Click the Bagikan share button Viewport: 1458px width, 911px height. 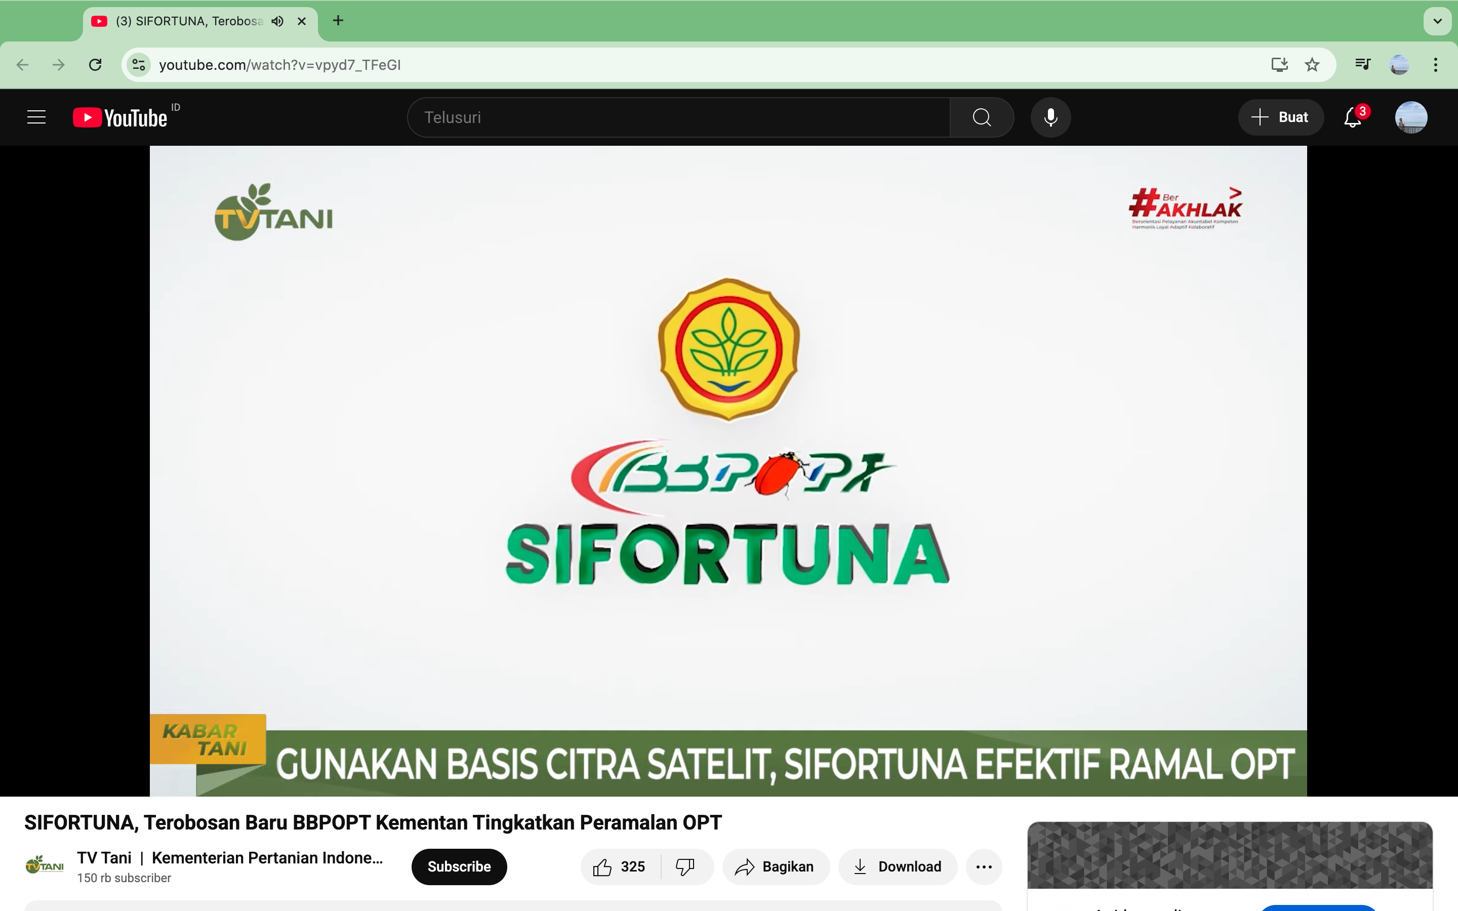tap(776, 866)
